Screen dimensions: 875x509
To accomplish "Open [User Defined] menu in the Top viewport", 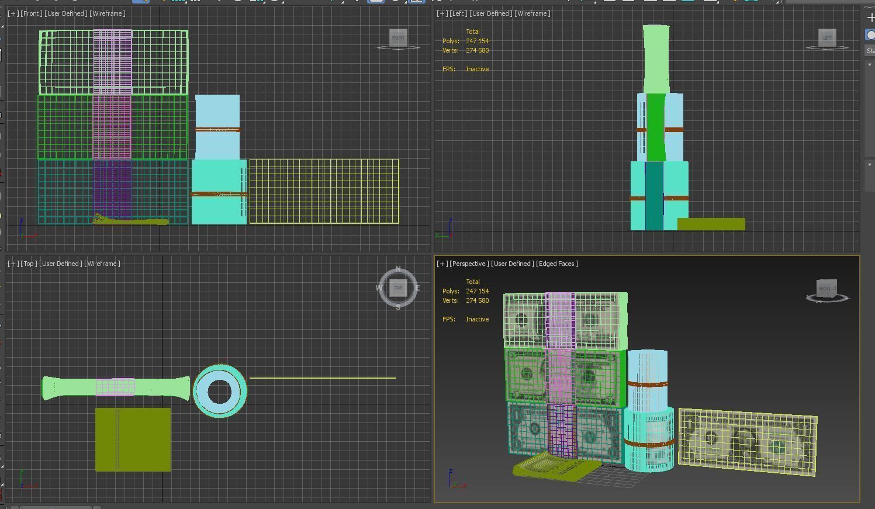I will 61,264.
